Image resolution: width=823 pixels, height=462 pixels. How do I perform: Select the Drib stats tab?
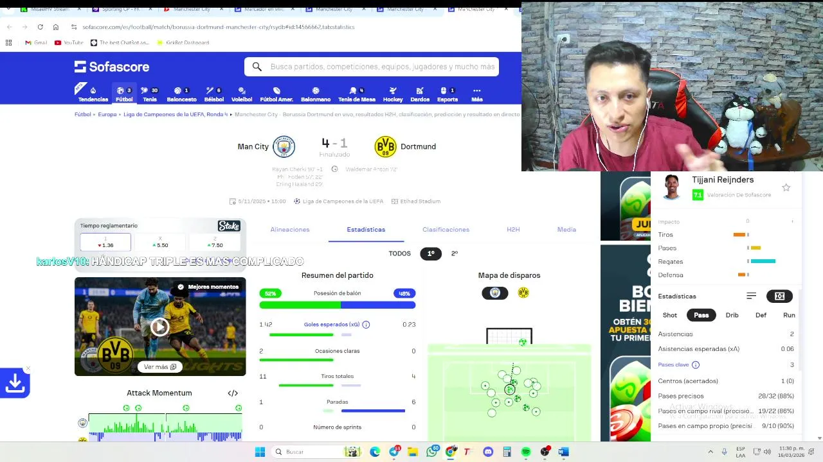[x=732, y=315]
